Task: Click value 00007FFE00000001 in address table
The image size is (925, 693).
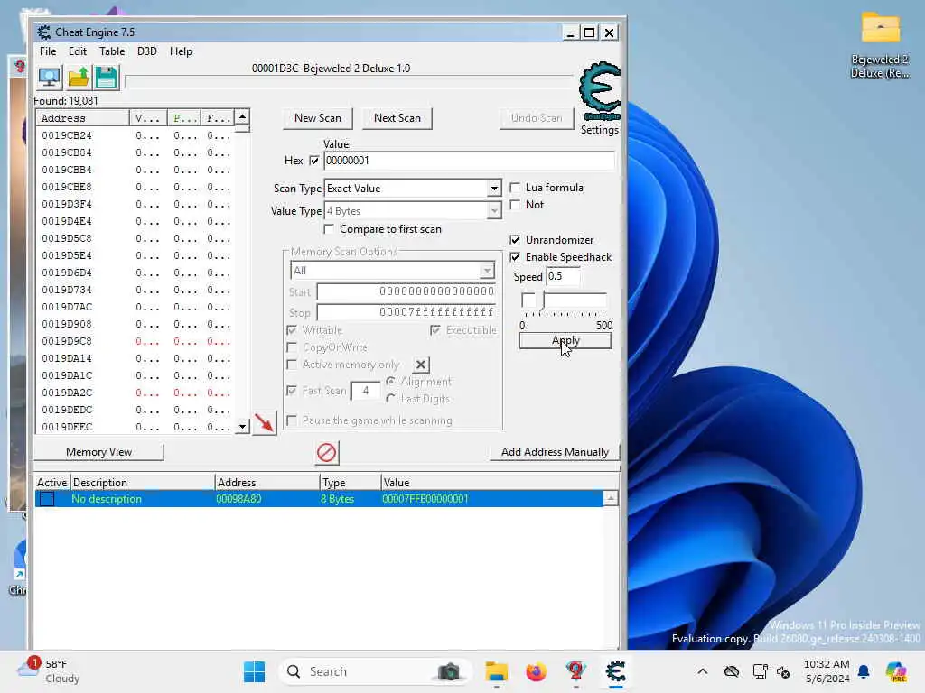Action: (425, 499)
